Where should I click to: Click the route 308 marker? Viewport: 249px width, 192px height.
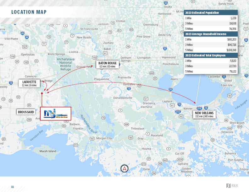click(x=126, y=124)
